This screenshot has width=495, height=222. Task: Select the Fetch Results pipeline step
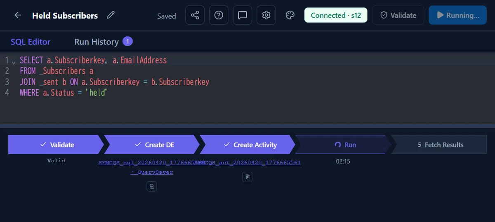pos(439,145)
